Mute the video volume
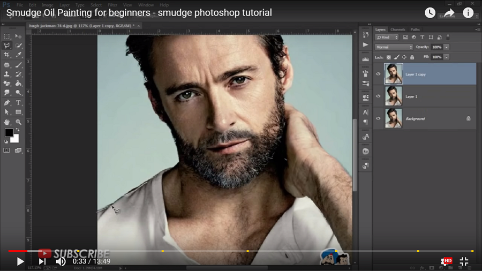The image size is (482, 271). (61, 261)
